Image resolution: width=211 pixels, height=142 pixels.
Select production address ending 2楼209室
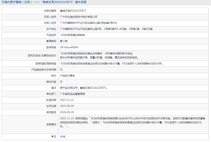coord(106,29)
